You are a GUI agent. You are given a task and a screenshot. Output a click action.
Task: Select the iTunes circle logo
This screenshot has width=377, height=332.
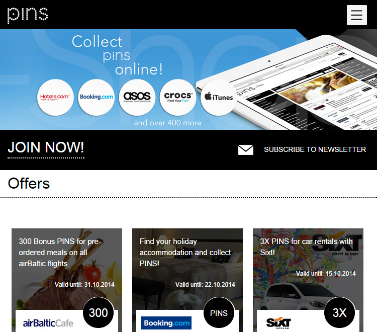click(x=219, y=97)
